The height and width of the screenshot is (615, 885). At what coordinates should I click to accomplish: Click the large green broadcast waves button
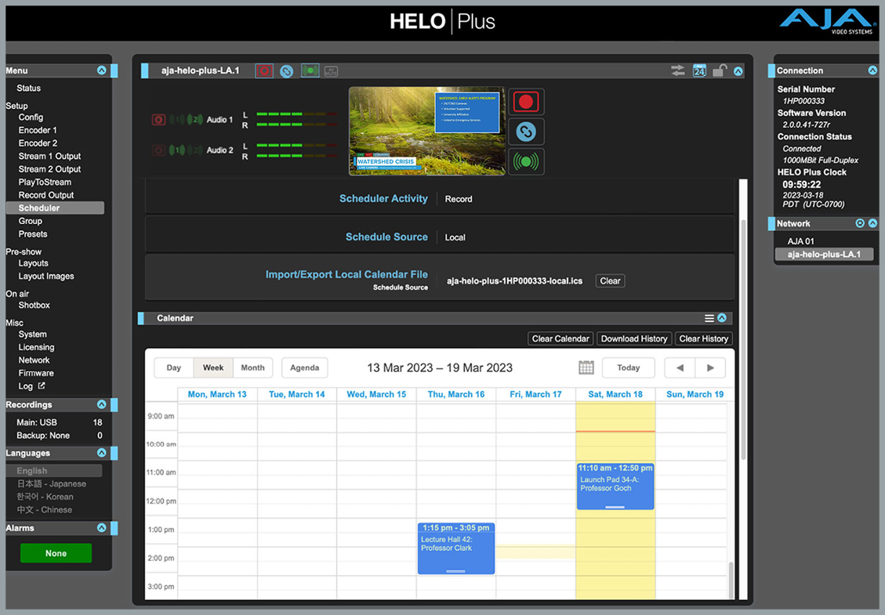pos(526,161)
